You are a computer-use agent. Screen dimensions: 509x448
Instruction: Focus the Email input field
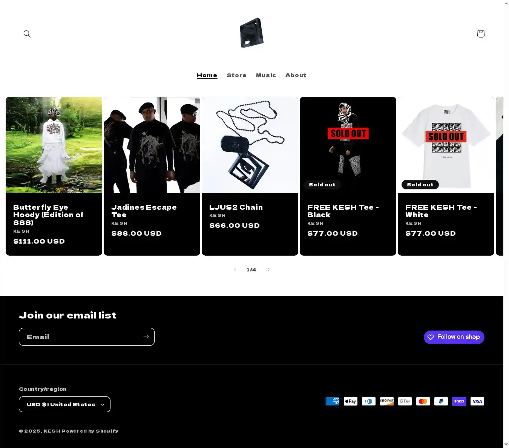coord(80,337)
